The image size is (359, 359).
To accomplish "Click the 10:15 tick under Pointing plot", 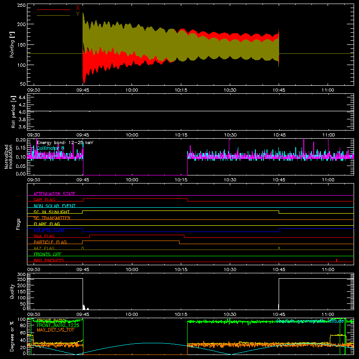I will pos(181,90).
